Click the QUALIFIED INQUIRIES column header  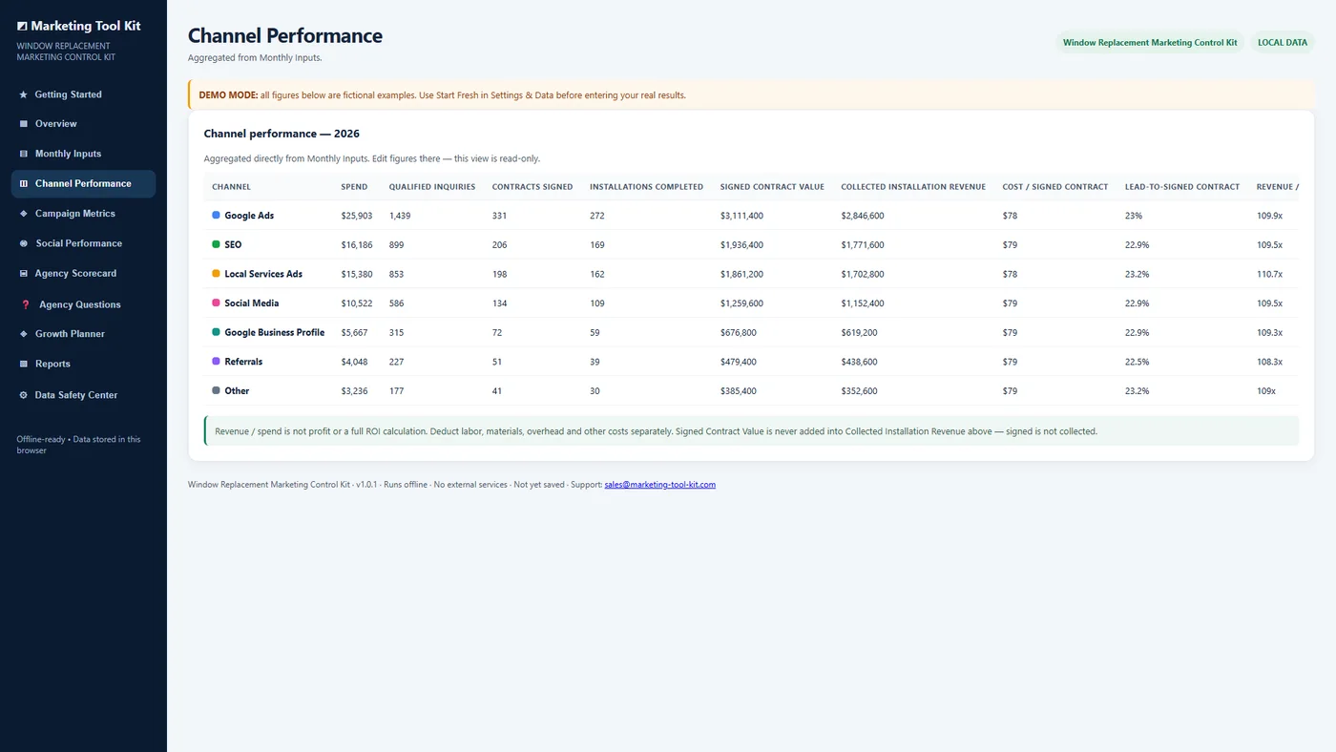(x=432, y=187)
